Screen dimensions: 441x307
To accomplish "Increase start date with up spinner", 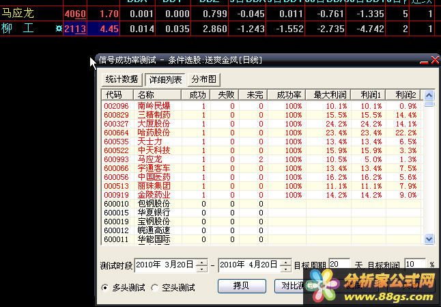I will 201,263.
